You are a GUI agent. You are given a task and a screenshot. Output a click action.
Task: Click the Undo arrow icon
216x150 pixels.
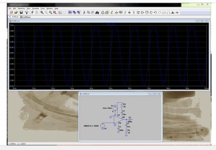pyautogui.click(x=156, y=13)
